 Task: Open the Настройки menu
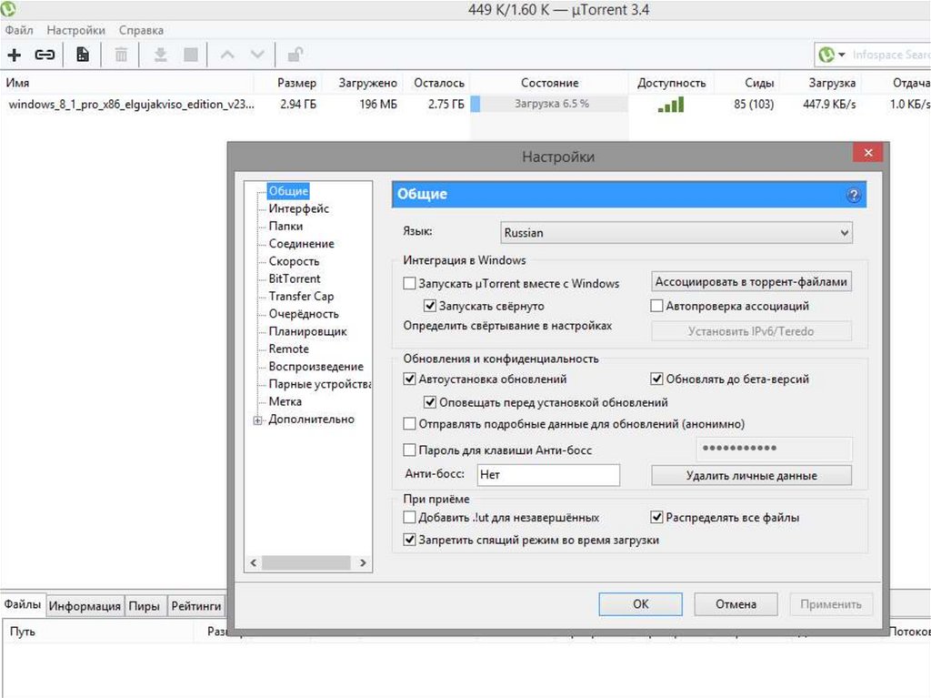tap(75, 30)
